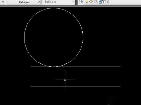Image resolution: width=141 pixels, height=105 pixels.
Task: Open the Layer Properties Manager icon
Action: click(81, 2)
